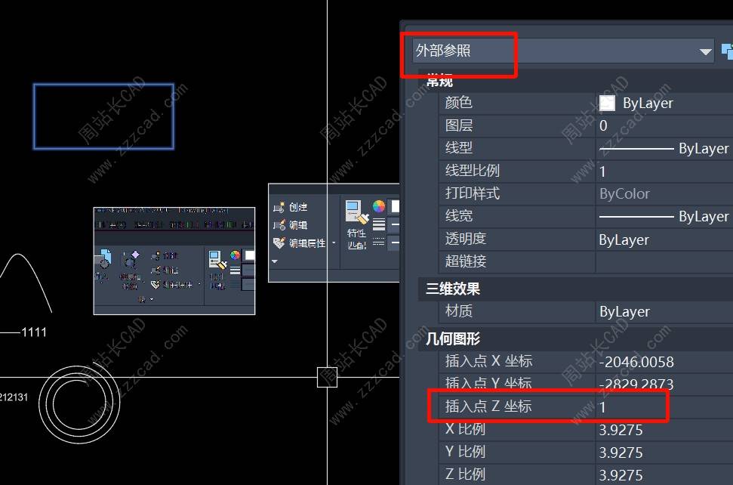This screenshot has height=485, width=733.
Task: Click the dashed linetype icon
Action: point(379,242)
